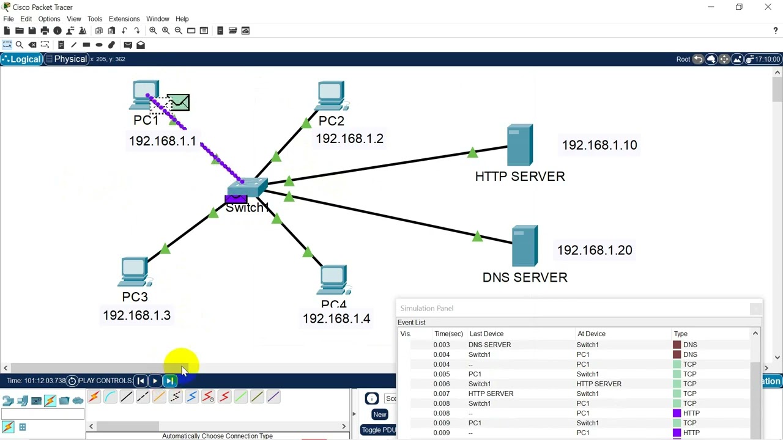Click the Go Back playback control

tap(141, 381)
